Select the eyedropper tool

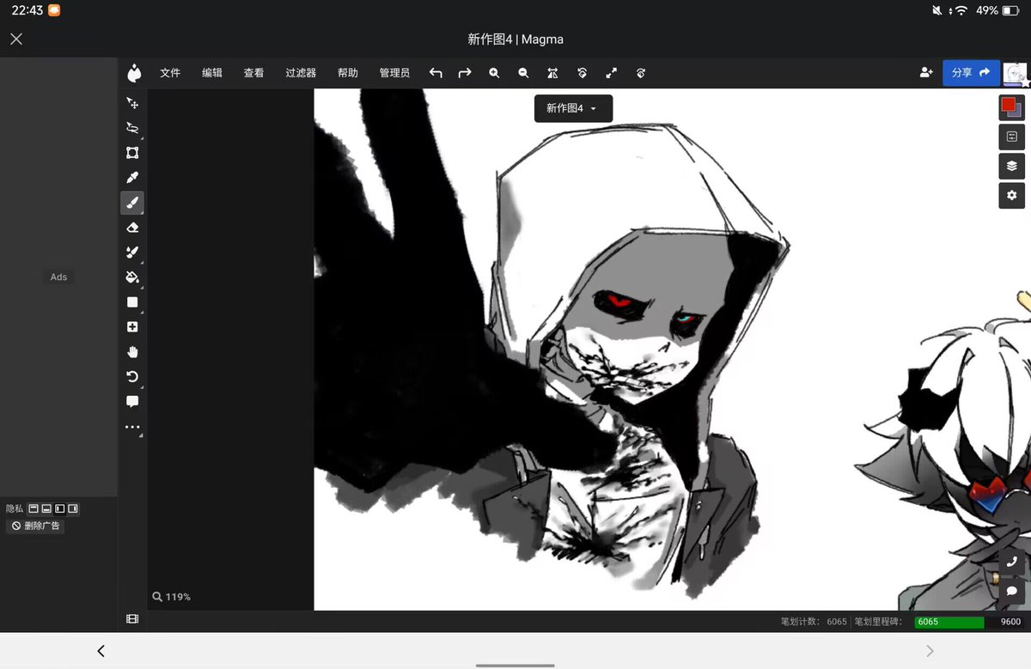(x=132, y=178)
